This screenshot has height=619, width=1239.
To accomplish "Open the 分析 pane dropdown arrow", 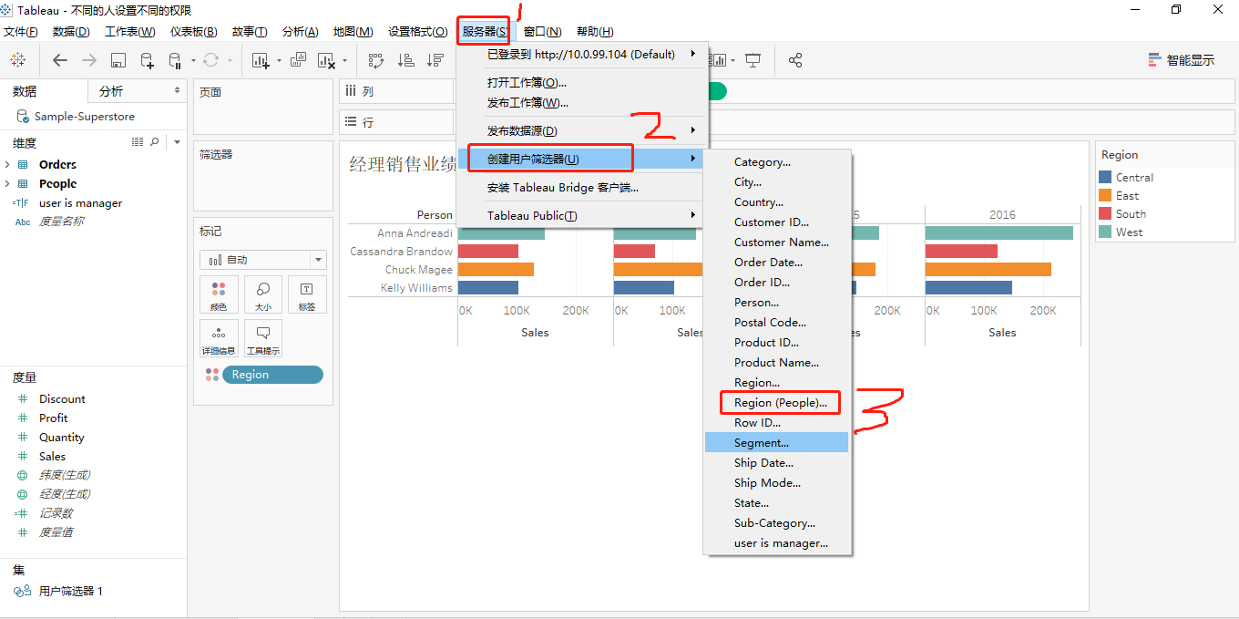I will [x=179, y=91].
